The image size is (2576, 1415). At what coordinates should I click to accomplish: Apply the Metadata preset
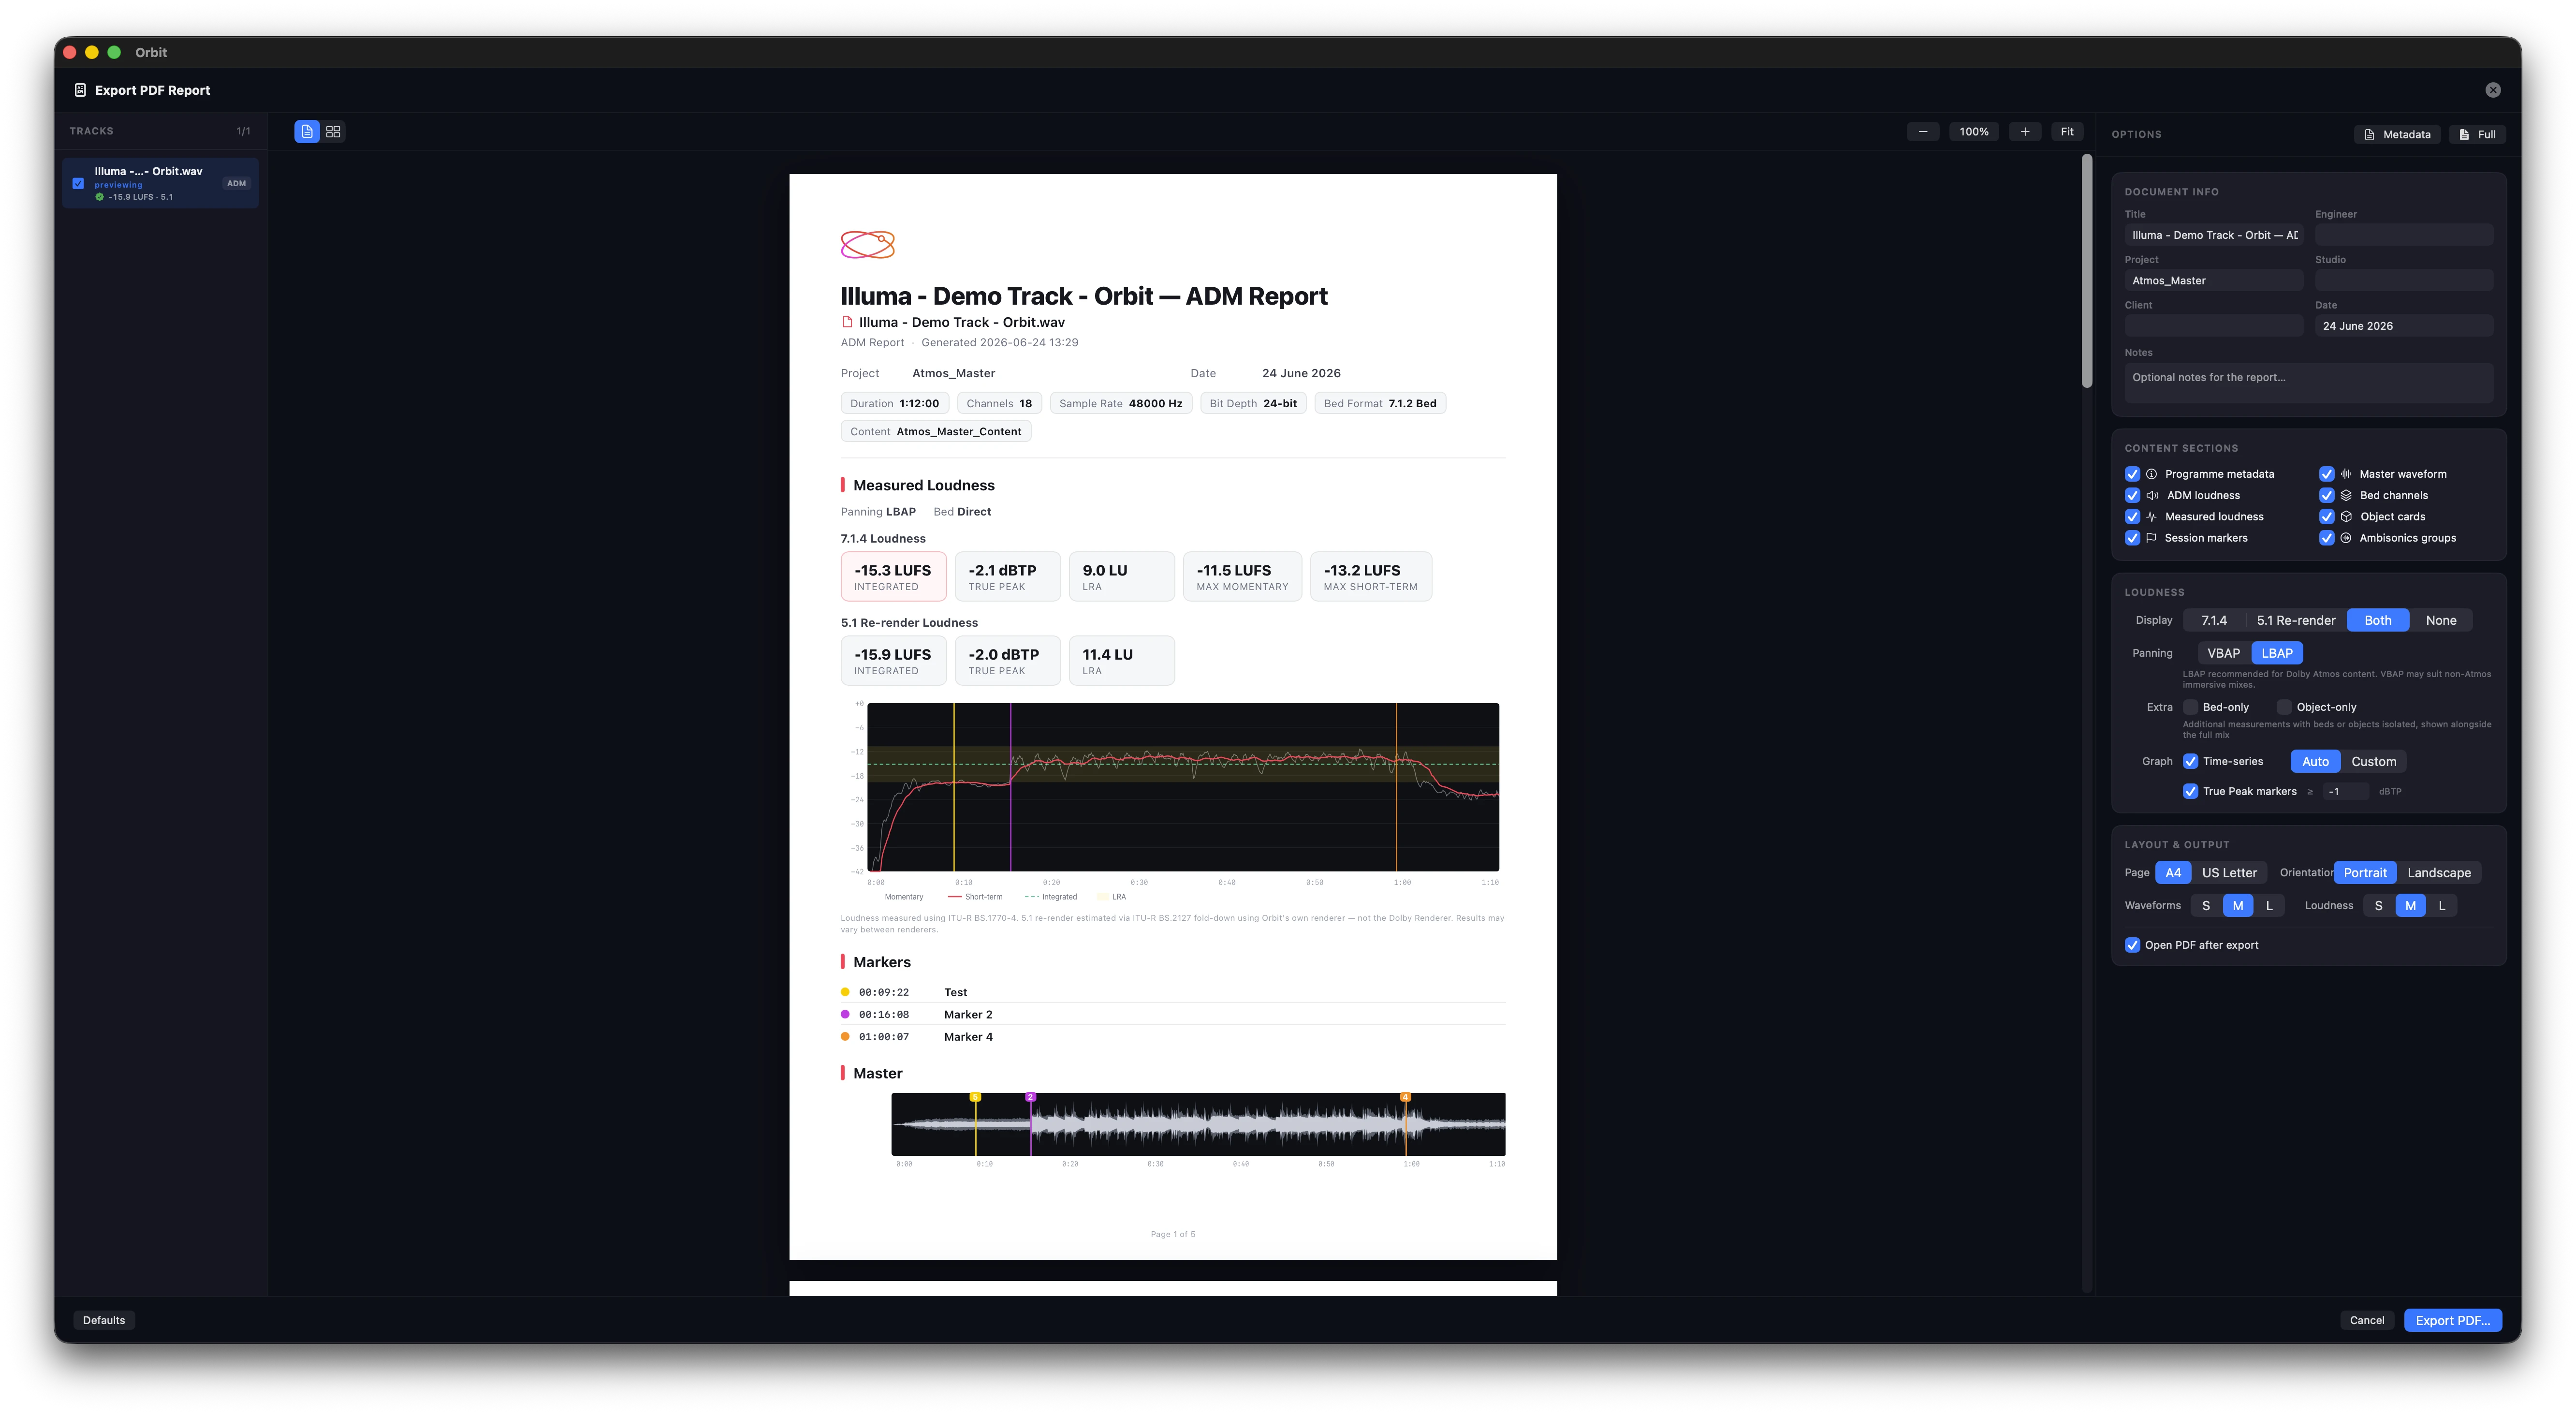(2397, 134)
